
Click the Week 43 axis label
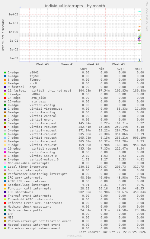tap(118, 64)
